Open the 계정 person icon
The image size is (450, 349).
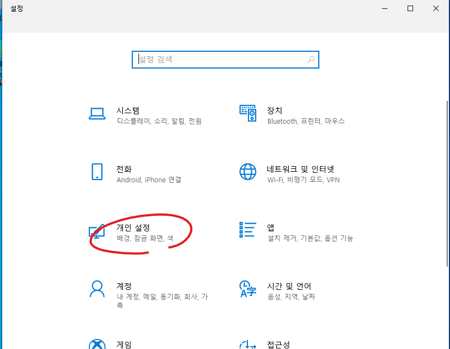[x=97, y=289]
